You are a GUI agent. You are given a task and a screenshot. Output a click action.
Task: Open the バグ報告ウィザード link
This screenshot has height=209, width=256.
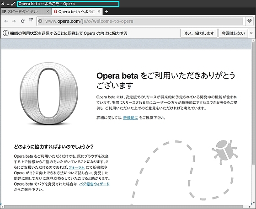(x=94, y=184)
